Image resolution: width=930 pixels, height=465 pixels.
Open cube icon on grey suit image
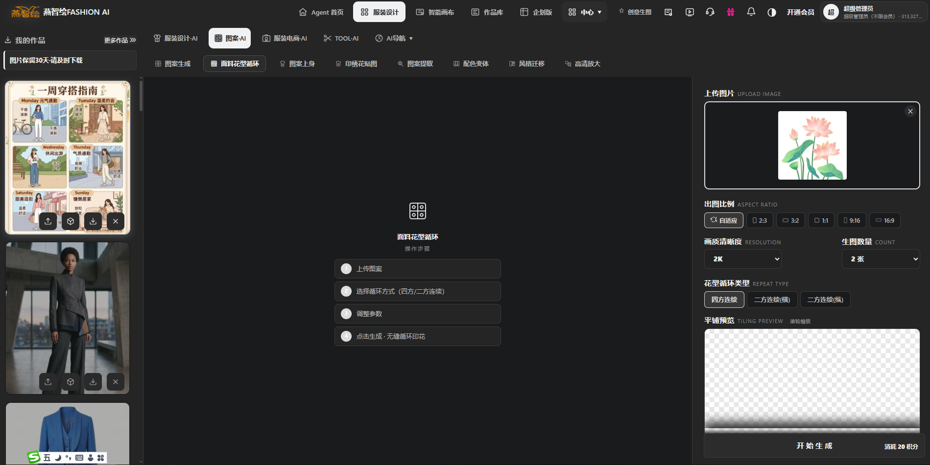pyautogui.click(x=71, y=382)
